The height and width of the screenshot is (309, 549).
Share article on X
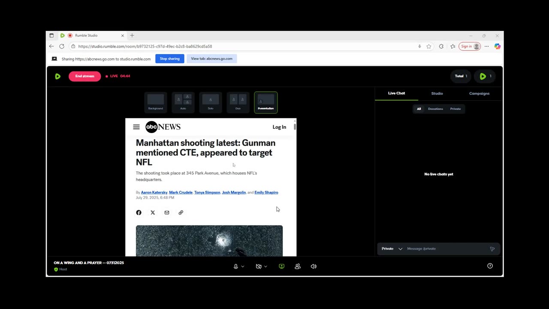coord(153,212)
